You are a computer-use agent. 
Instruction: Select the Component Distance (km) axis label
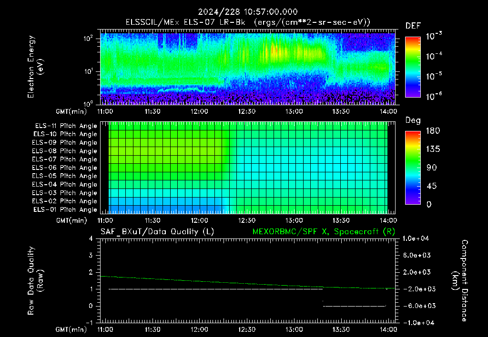tap(459, 281)
